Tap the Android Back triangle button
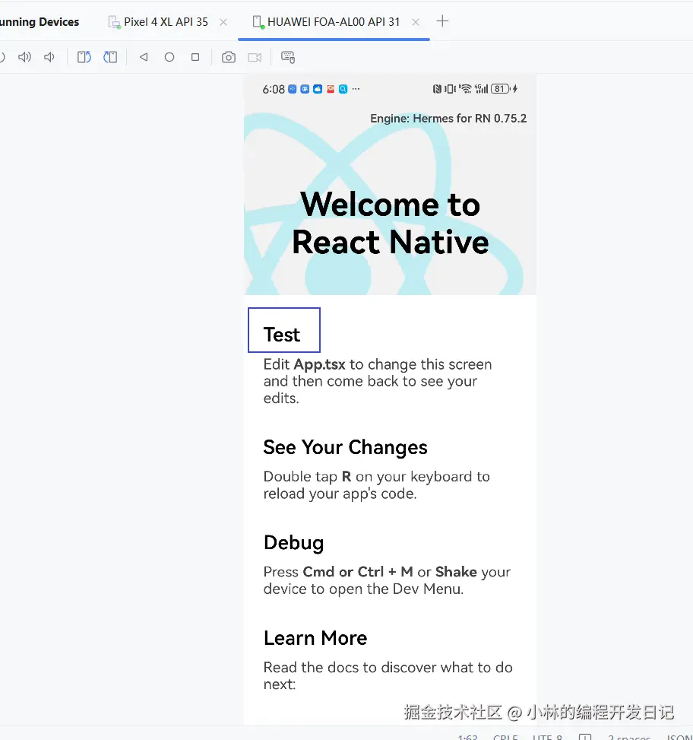 pyautogui.click(x=144, y=57)
